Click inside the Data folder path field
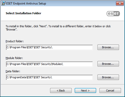The height and width of the screenshot is (97, 125). pyautogui.click(x=49, y=77)
